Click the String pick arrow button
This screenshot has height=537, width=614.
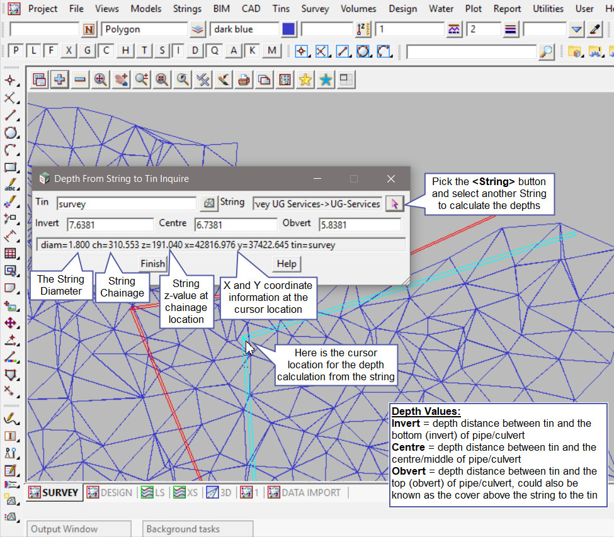click(x=395, y=203)
